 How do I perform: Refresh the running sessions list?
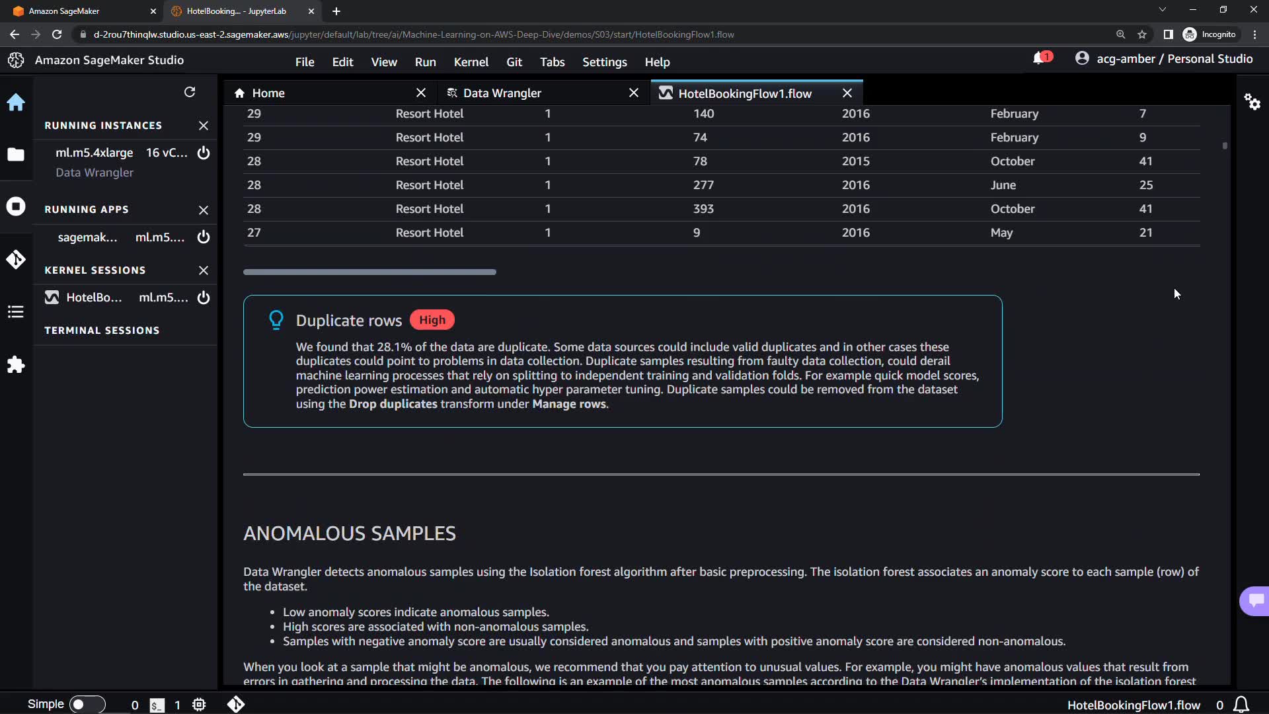tap(190, 92)
